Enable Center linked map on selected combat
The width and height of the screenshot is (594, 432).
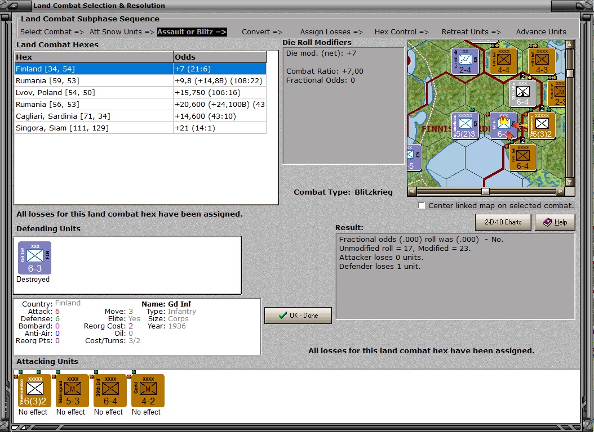(x=421, y=206)
